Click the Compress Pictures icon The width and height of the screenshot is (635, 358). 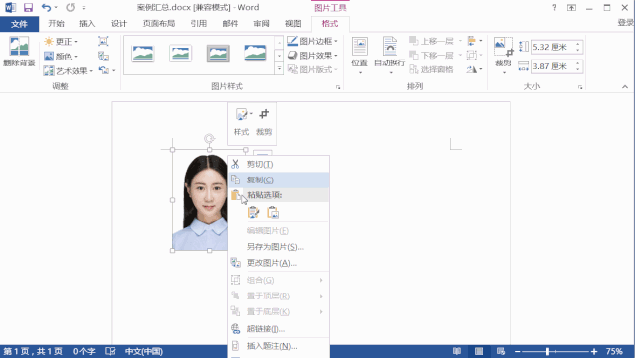[103, 41]
